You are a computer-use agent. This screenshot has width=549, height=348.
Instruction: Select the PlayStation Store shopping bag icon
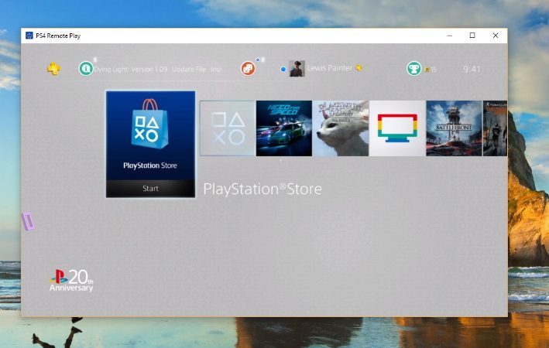(x=150, y=125)
